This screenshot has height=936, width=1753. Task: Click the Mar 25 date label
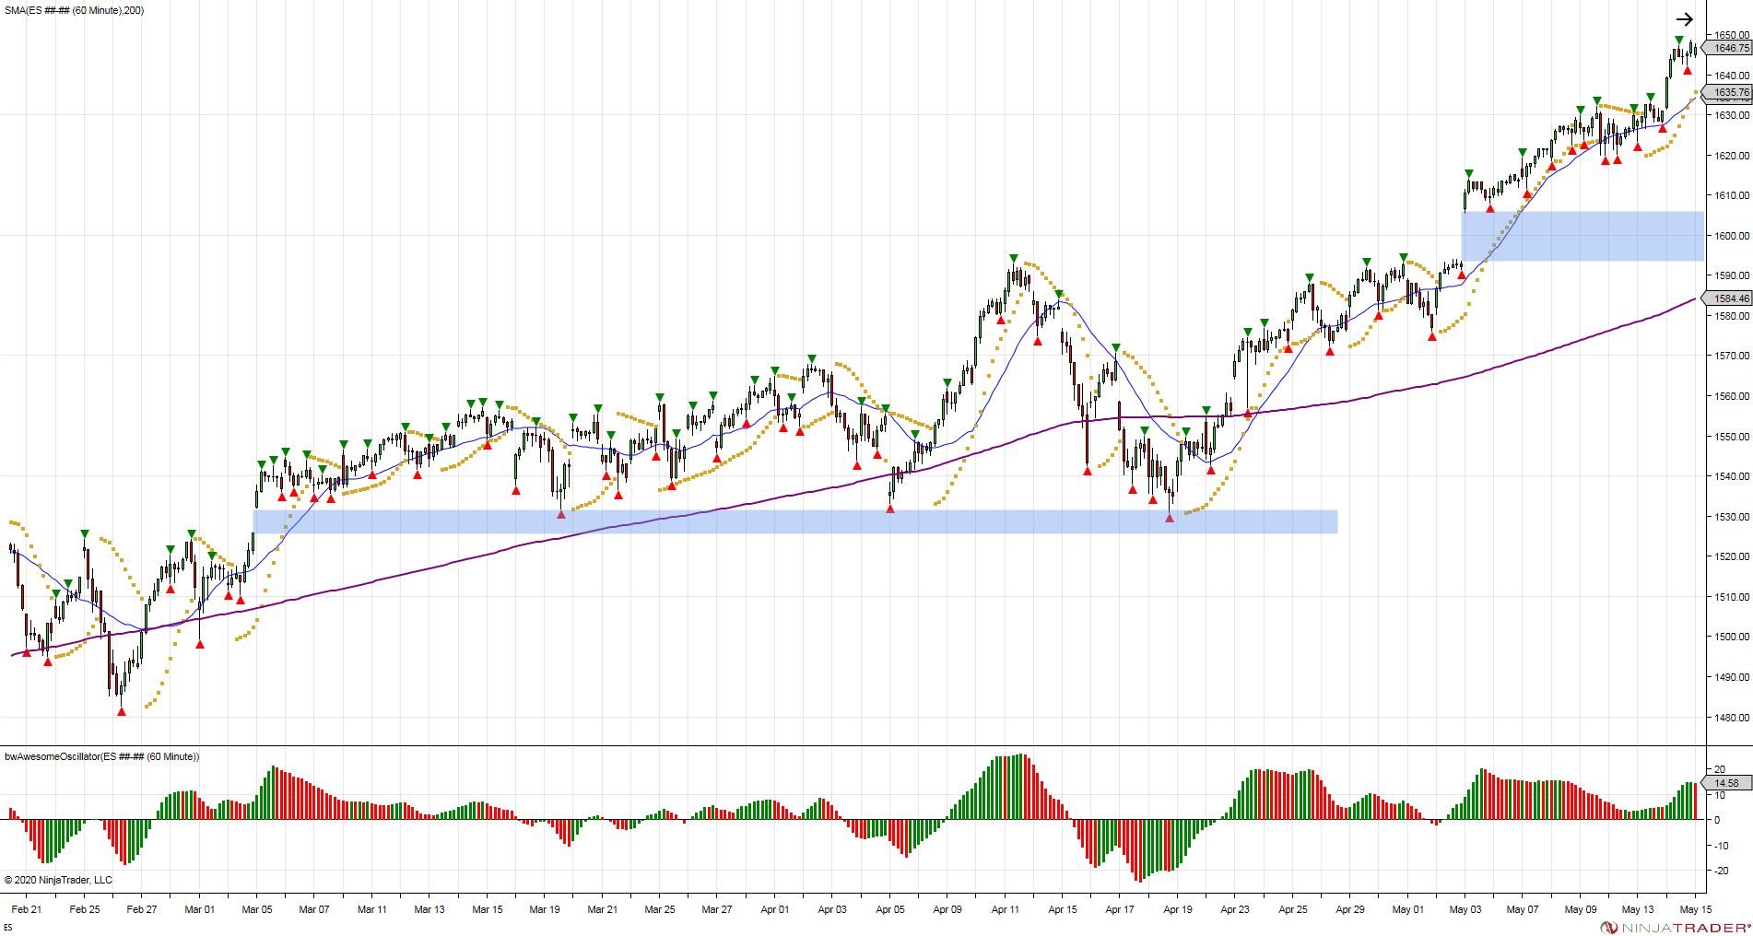(x=660, y=909)
